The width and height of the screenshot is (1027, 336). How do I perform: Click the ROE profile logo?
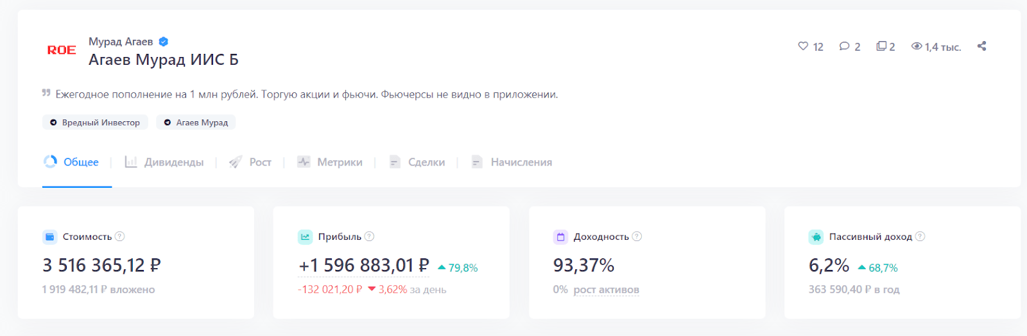point(62,50)
